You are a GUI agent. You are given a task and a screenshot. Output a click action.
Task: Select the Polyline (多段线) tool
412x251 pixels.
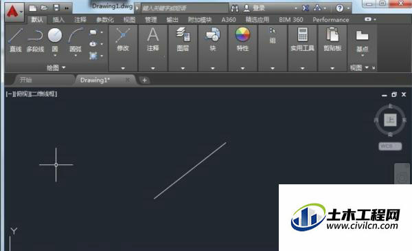point(35,40)
